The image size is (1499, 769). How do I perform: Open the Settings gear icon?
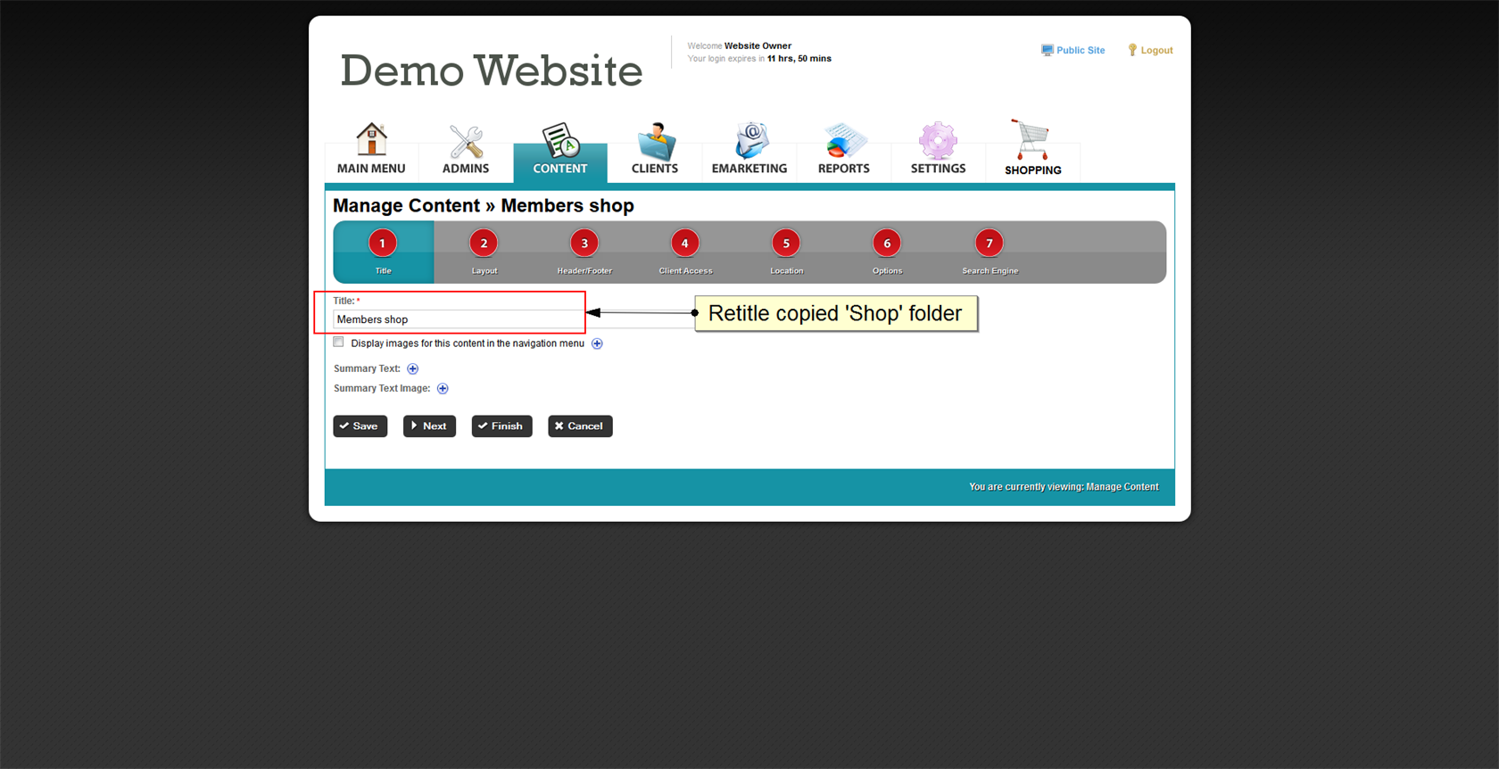pos(938,141)
